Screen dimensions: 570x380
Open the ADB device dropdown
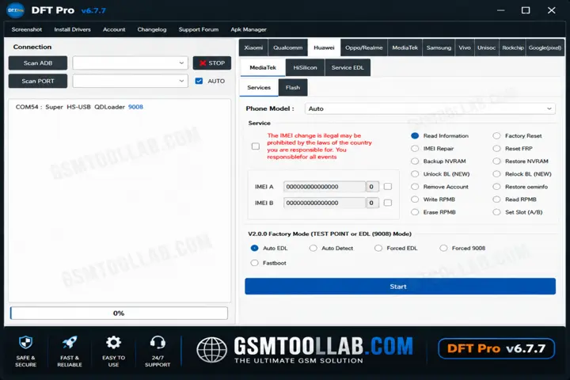pos(130,63)
